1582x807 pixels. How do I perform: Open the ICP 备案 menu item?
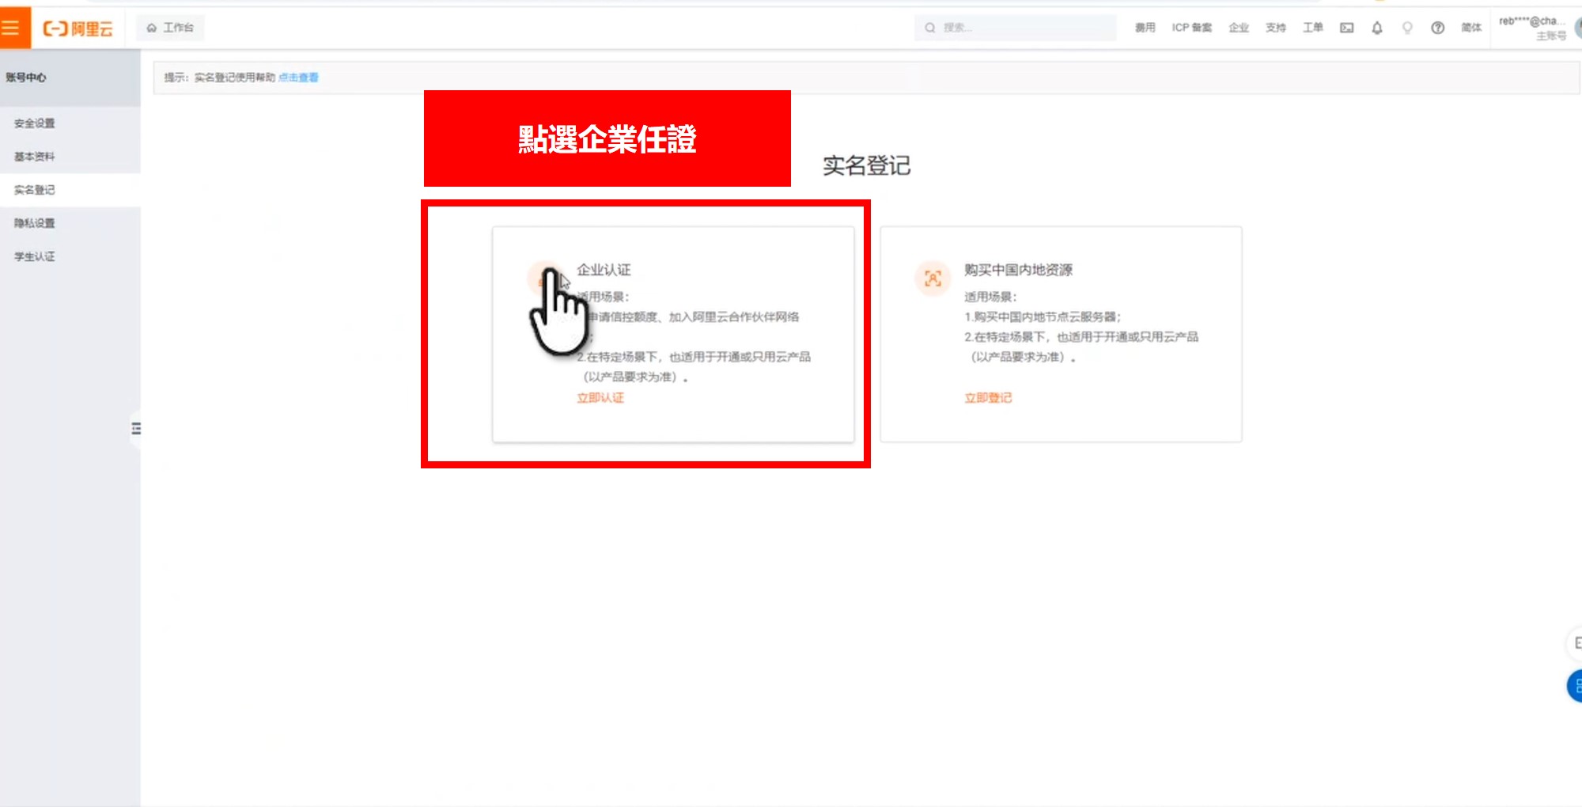[x=1191, y=28]
